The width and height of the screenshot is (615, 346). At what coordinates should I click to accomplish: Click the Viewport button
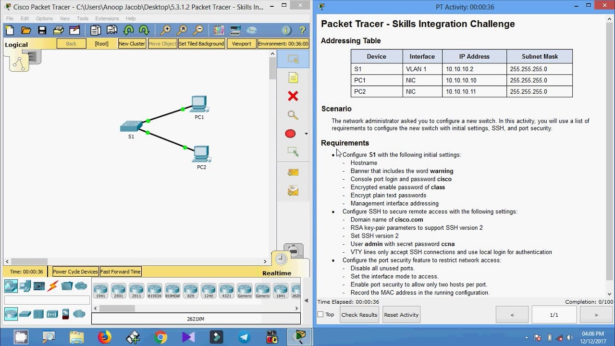tap(241, 44)
